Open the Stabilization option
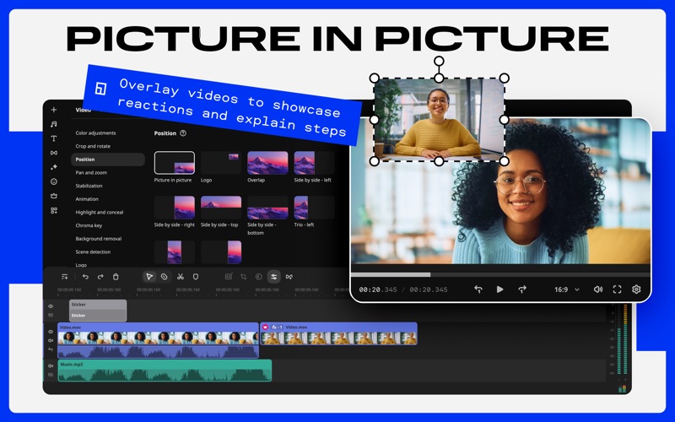 click(89, 186)
